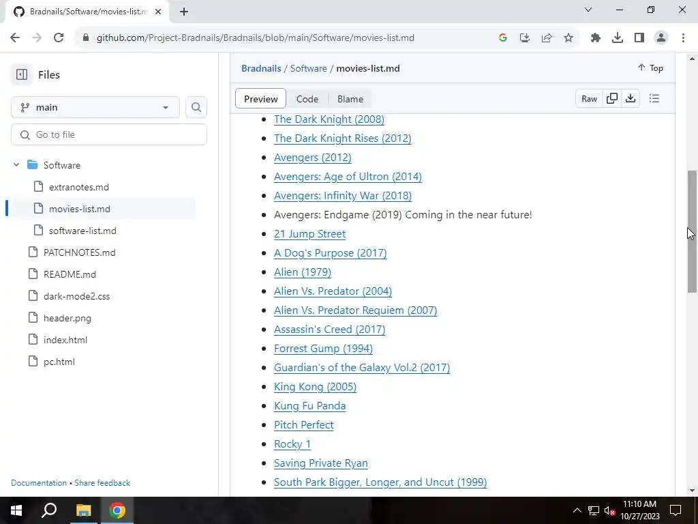The height and width of the screenshot is (524, 698).
Task: Share this page icon
Action: [547, 38]
